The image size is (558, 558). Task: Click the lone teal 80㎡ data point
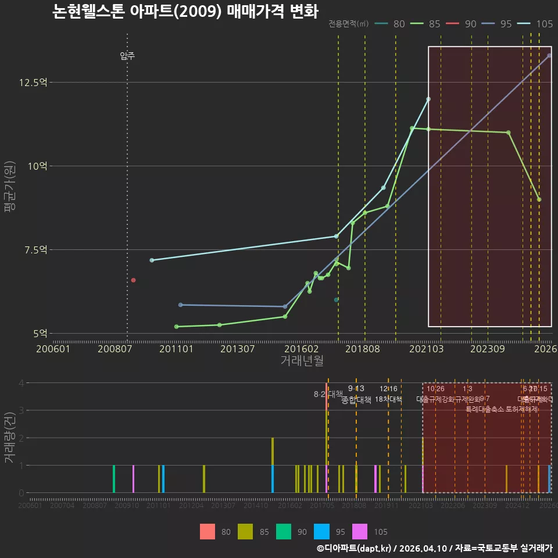click(337, 300)
